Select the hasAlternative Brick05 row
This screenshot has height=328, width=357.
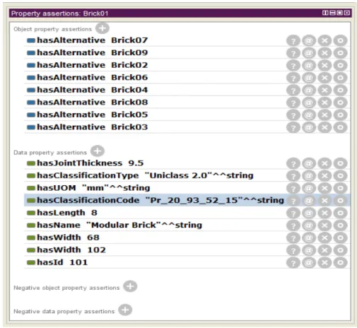tap(187, 115)
